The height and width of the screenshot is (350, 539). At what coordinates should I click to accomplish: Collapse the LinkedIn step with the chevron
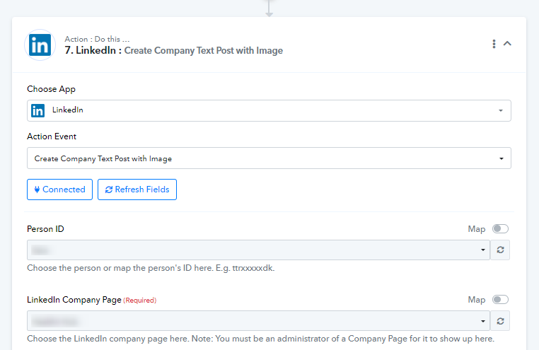507,44
